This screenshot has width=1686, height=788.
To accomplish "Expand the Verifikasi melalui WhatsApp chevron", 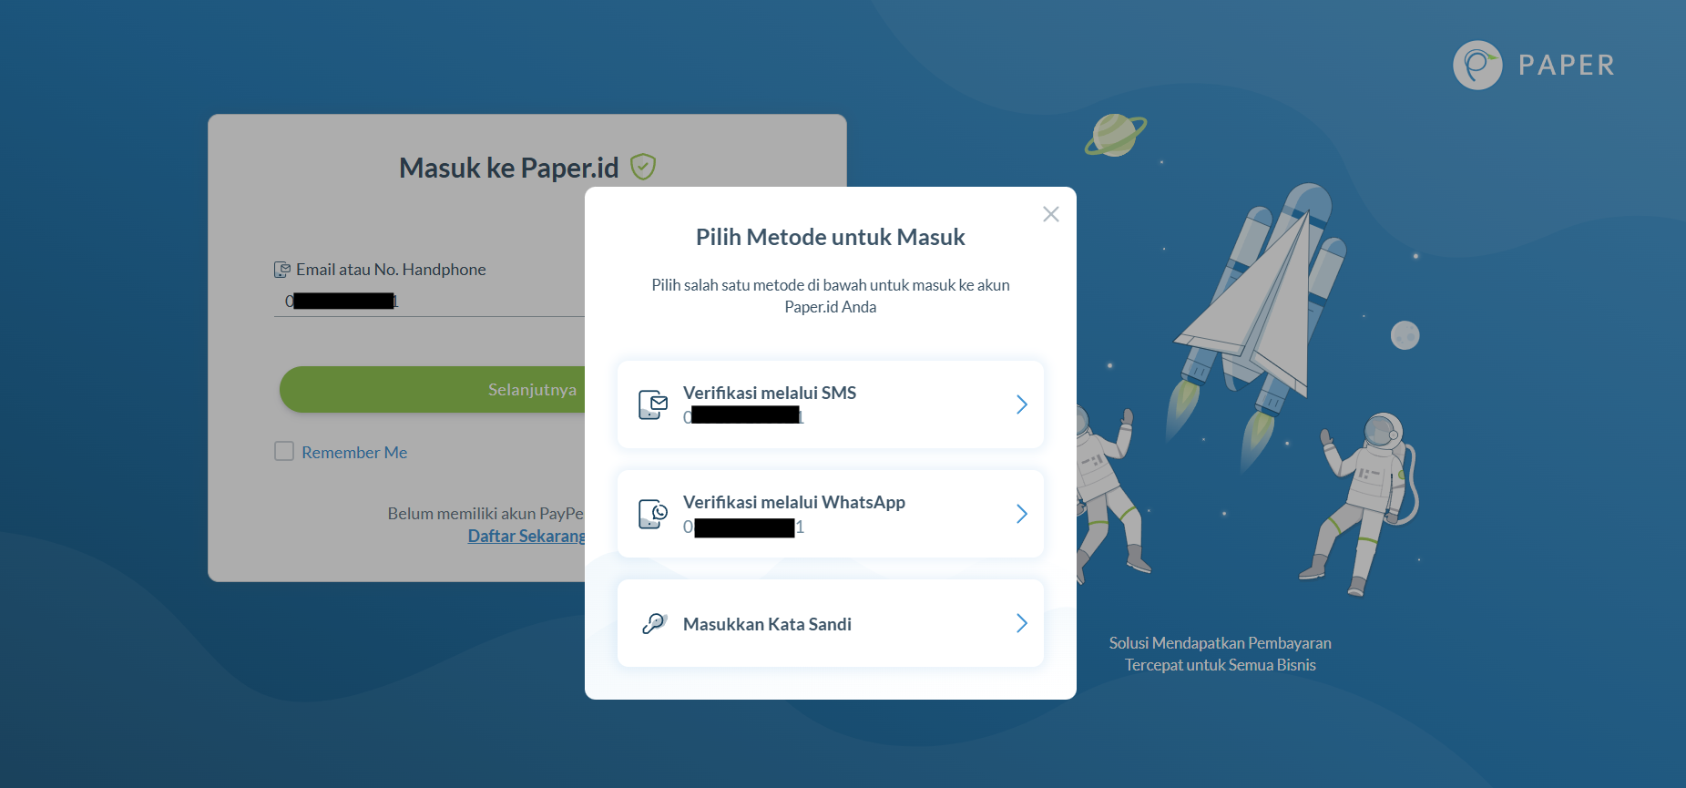I will 1022,514.
